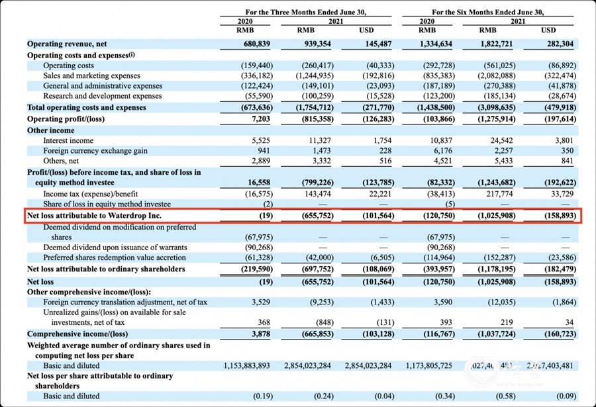Click the operating revenue value 680,839
The height and width of the screenshot is (407, 596).
pyautogui.click(x=256, y=44)
